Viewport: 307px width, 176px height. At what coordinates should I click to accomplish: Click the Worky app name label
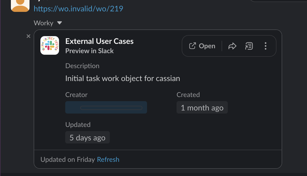point(43,23)
